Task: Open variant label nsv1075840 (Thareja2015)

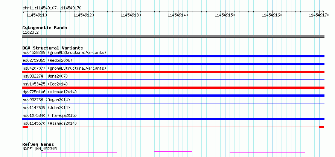Action: pos(50,115)
